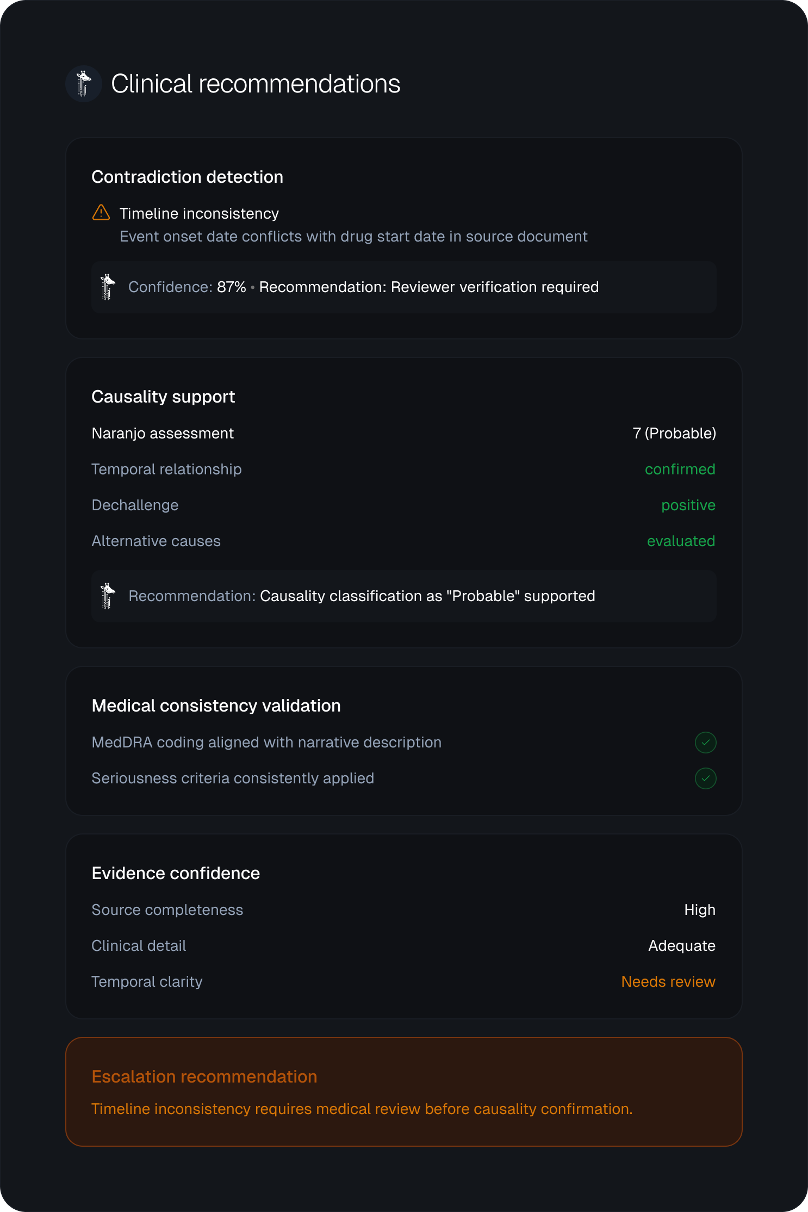Click the 'evaluated' Alternative causes status
The width and height of the screenshot is (808, 1212).
[x=681, y=541]
